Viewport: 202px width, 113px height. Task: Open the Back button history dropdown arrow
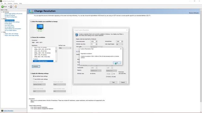[9, 7]
